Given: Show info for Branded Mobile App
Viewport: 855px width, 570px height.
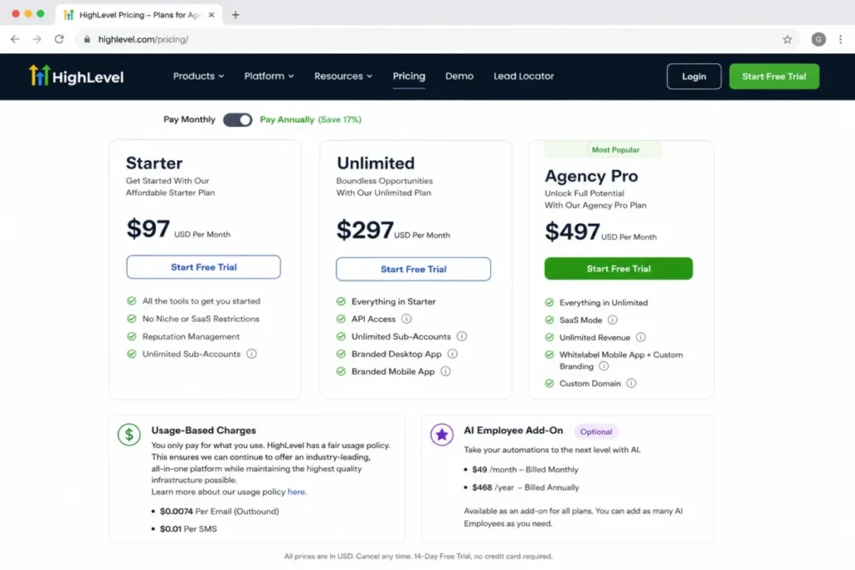Looking at the screenshot, I should [x=446, y=371].
